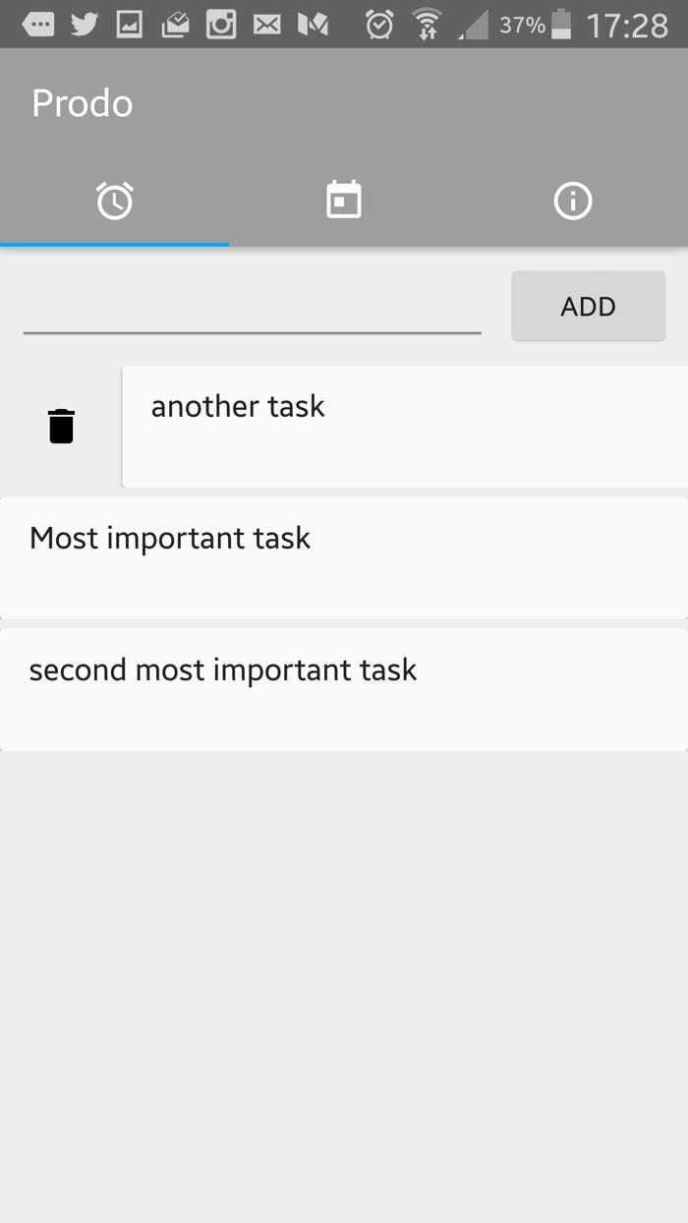Tap the Wi-Fi status icon
The height and width of the screenshot is (1223, 688).
pos(427,25)
